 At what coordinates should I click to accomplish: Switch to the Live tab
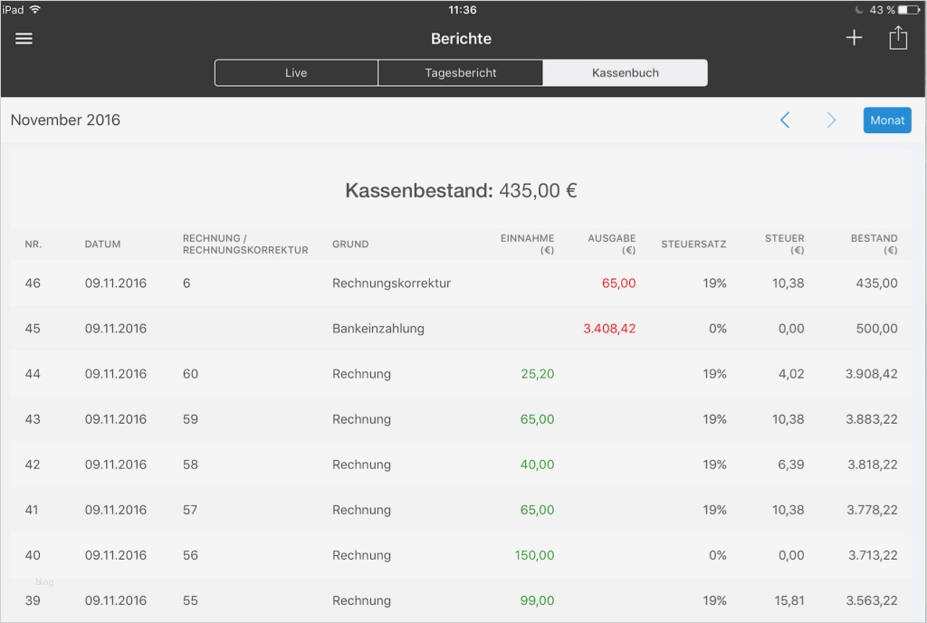point(296,73)
